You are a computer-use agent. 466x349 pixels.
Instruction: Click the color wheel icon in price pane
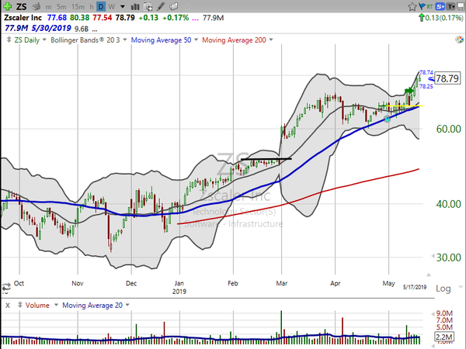point(460,40)
